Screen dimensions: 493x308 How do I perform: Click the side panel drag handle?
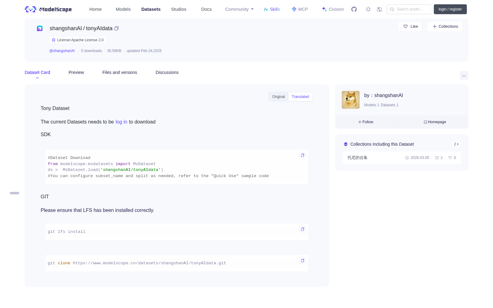[14, 193]
